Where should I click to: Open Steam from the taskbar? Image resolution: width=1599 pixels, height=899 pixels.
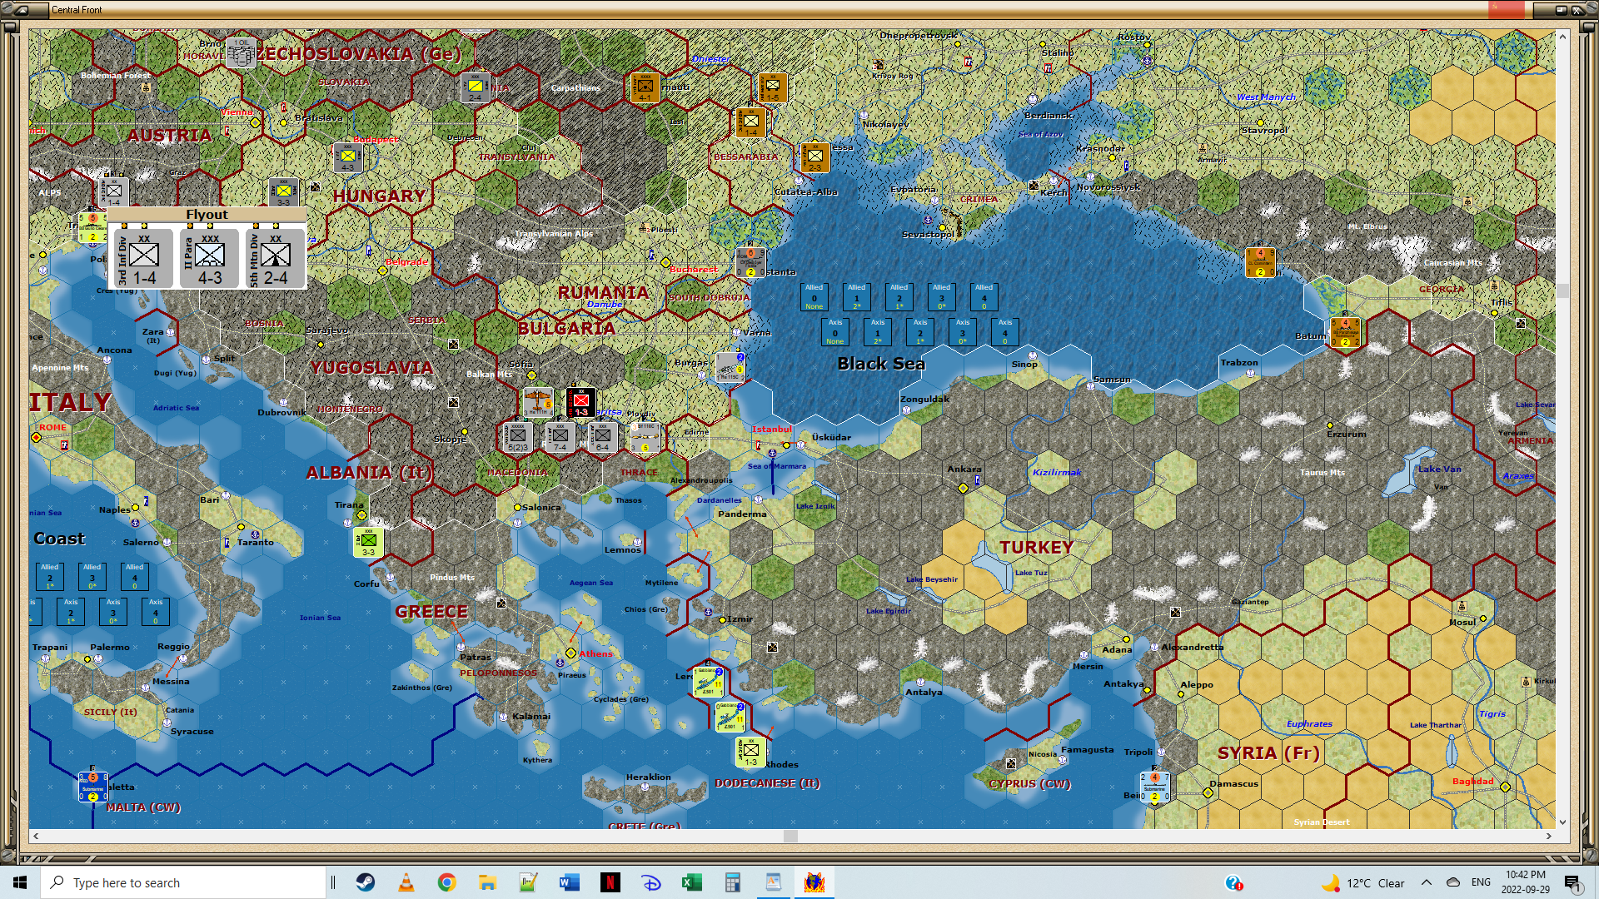point(365,882)
